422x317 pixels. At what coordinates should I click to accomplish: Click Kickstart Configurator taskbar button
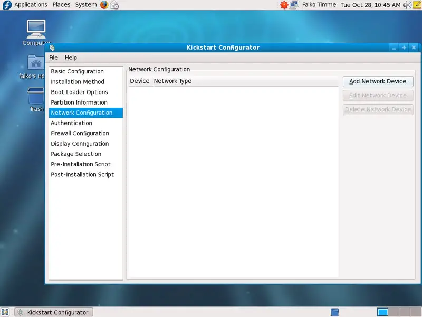54,312
